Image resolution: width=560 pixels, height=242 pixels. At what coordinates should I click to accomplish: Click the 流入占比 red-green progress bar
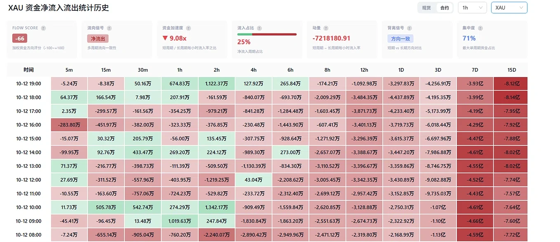point(267,34)
